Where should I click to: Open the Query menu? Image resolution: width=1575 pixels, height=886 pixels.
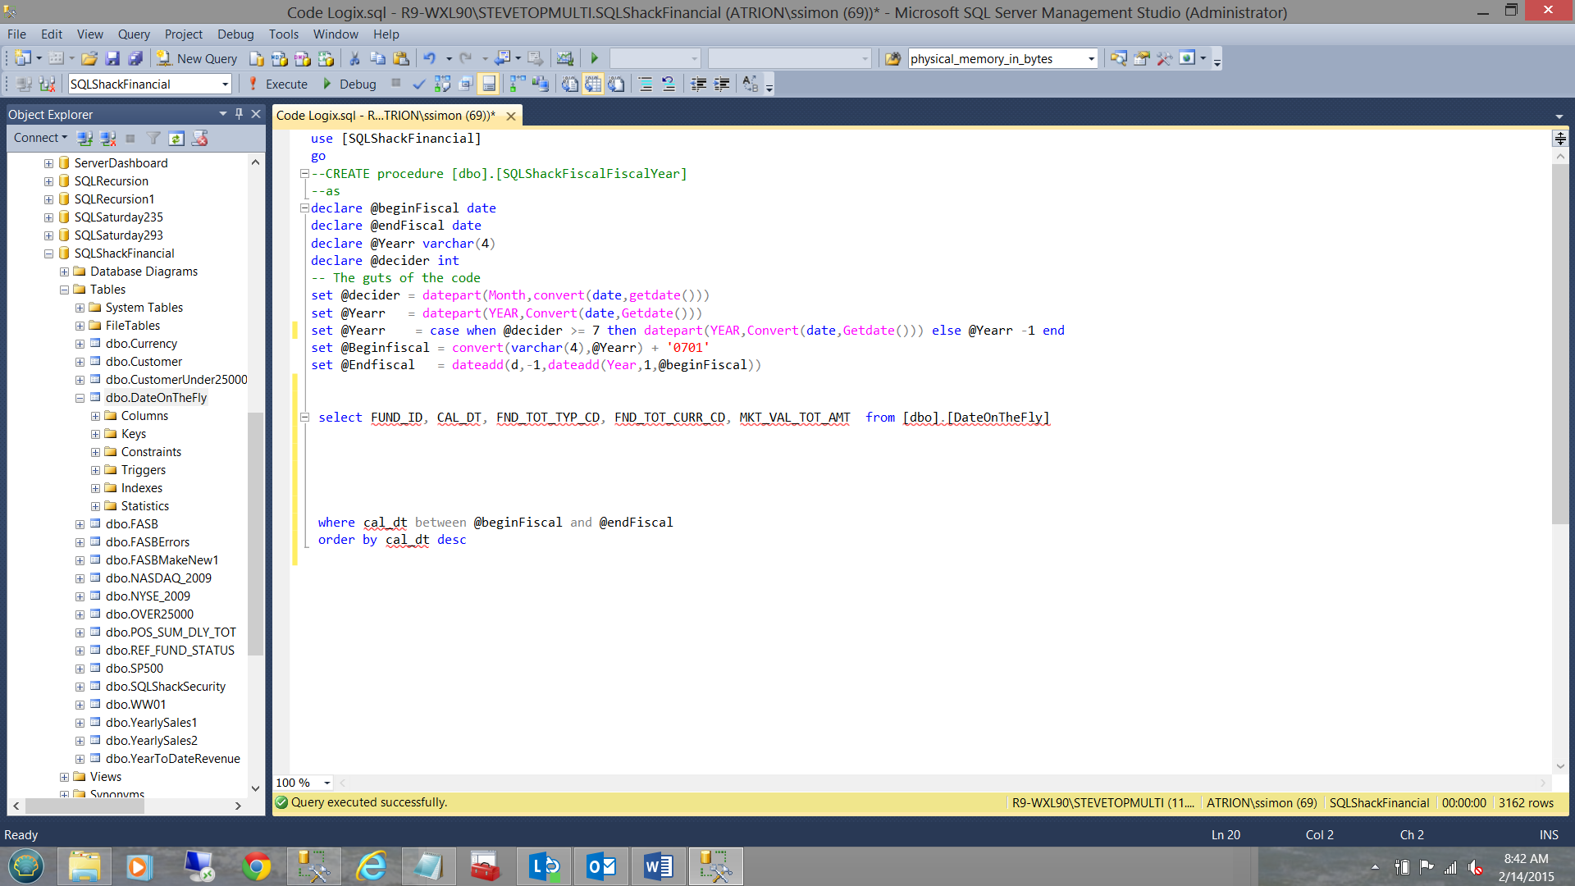click(x=134, y=34)
